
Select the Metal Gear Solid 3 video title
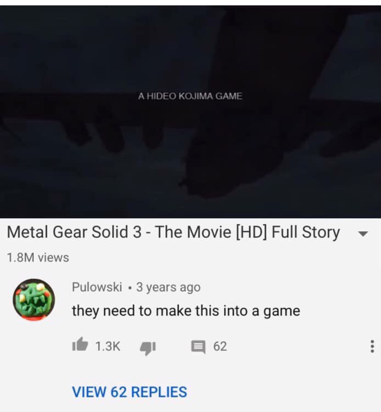(173, 232)
